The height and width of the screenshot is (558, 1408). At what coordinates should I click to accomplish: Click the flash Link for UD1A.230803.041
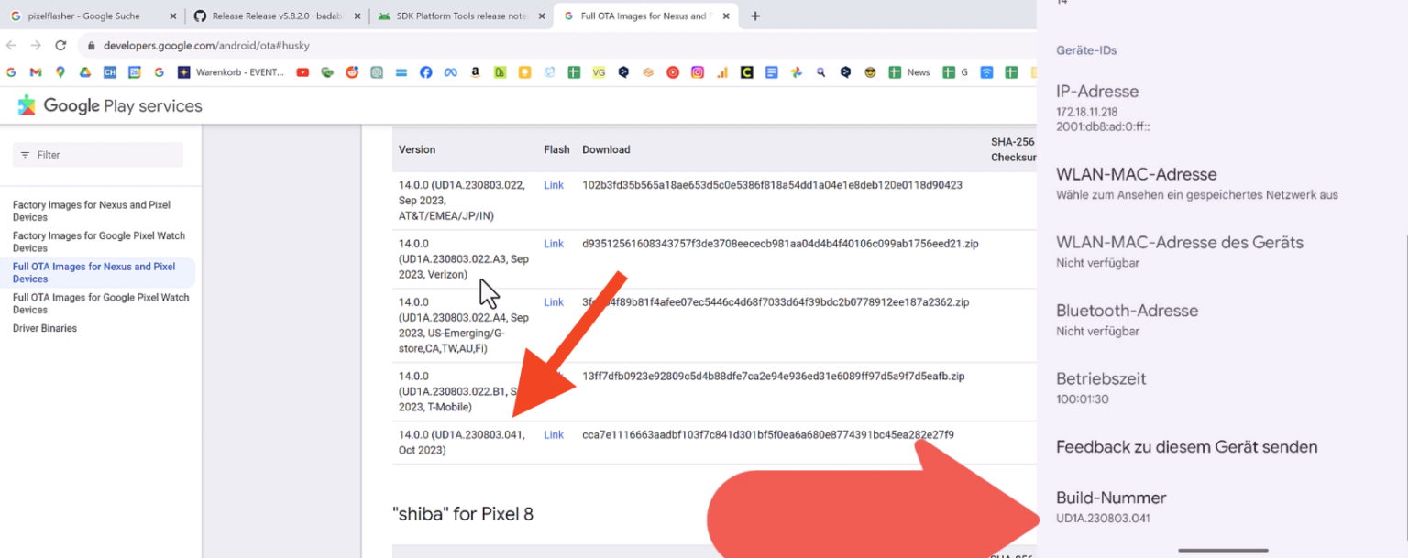coord(553,434)
